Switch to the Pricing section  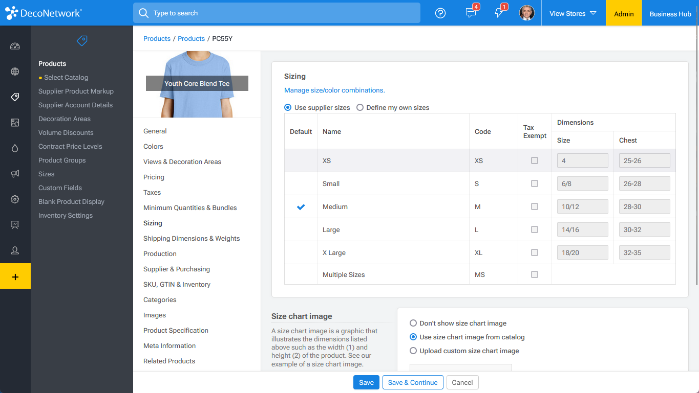154,177
